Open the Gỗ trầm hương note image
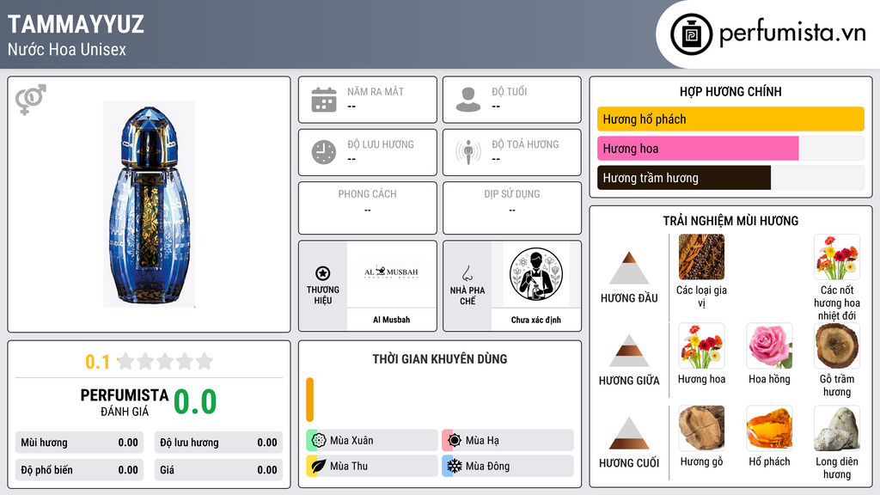This screenshot has width=880, height=495. tap(837, 345)
